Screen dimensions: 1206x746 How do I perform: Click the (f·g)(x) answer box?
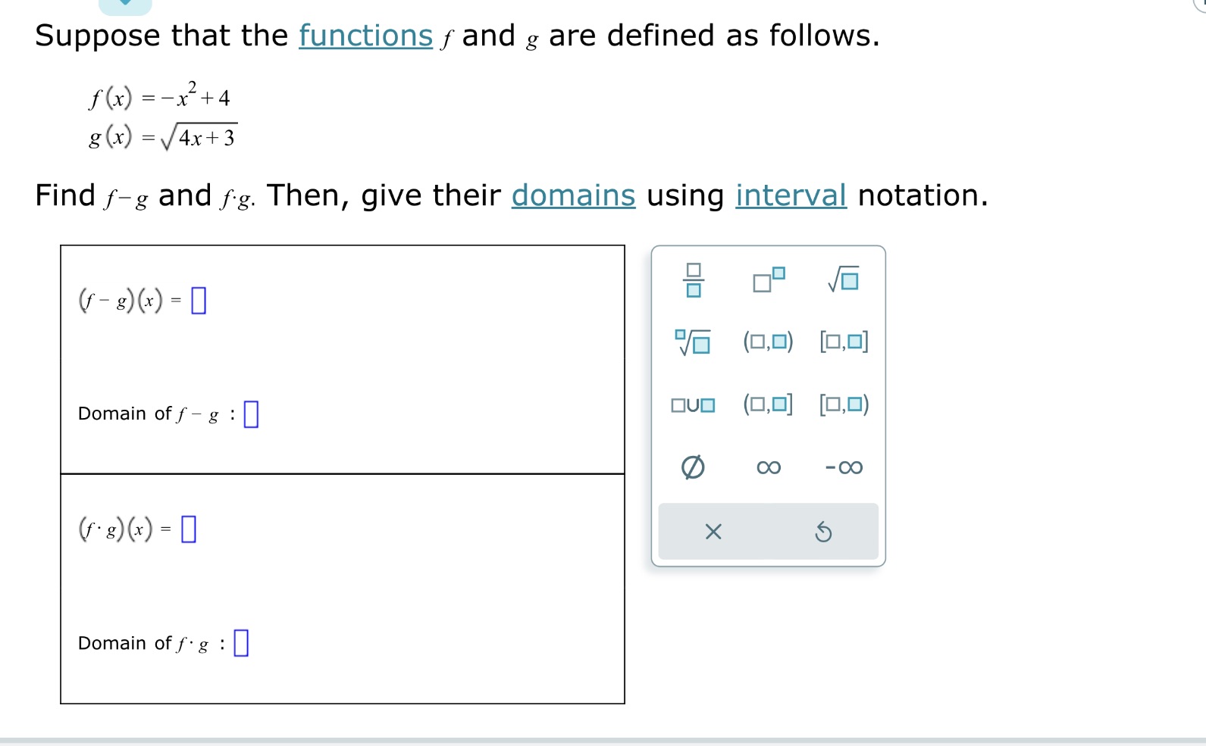pos(188,529)
